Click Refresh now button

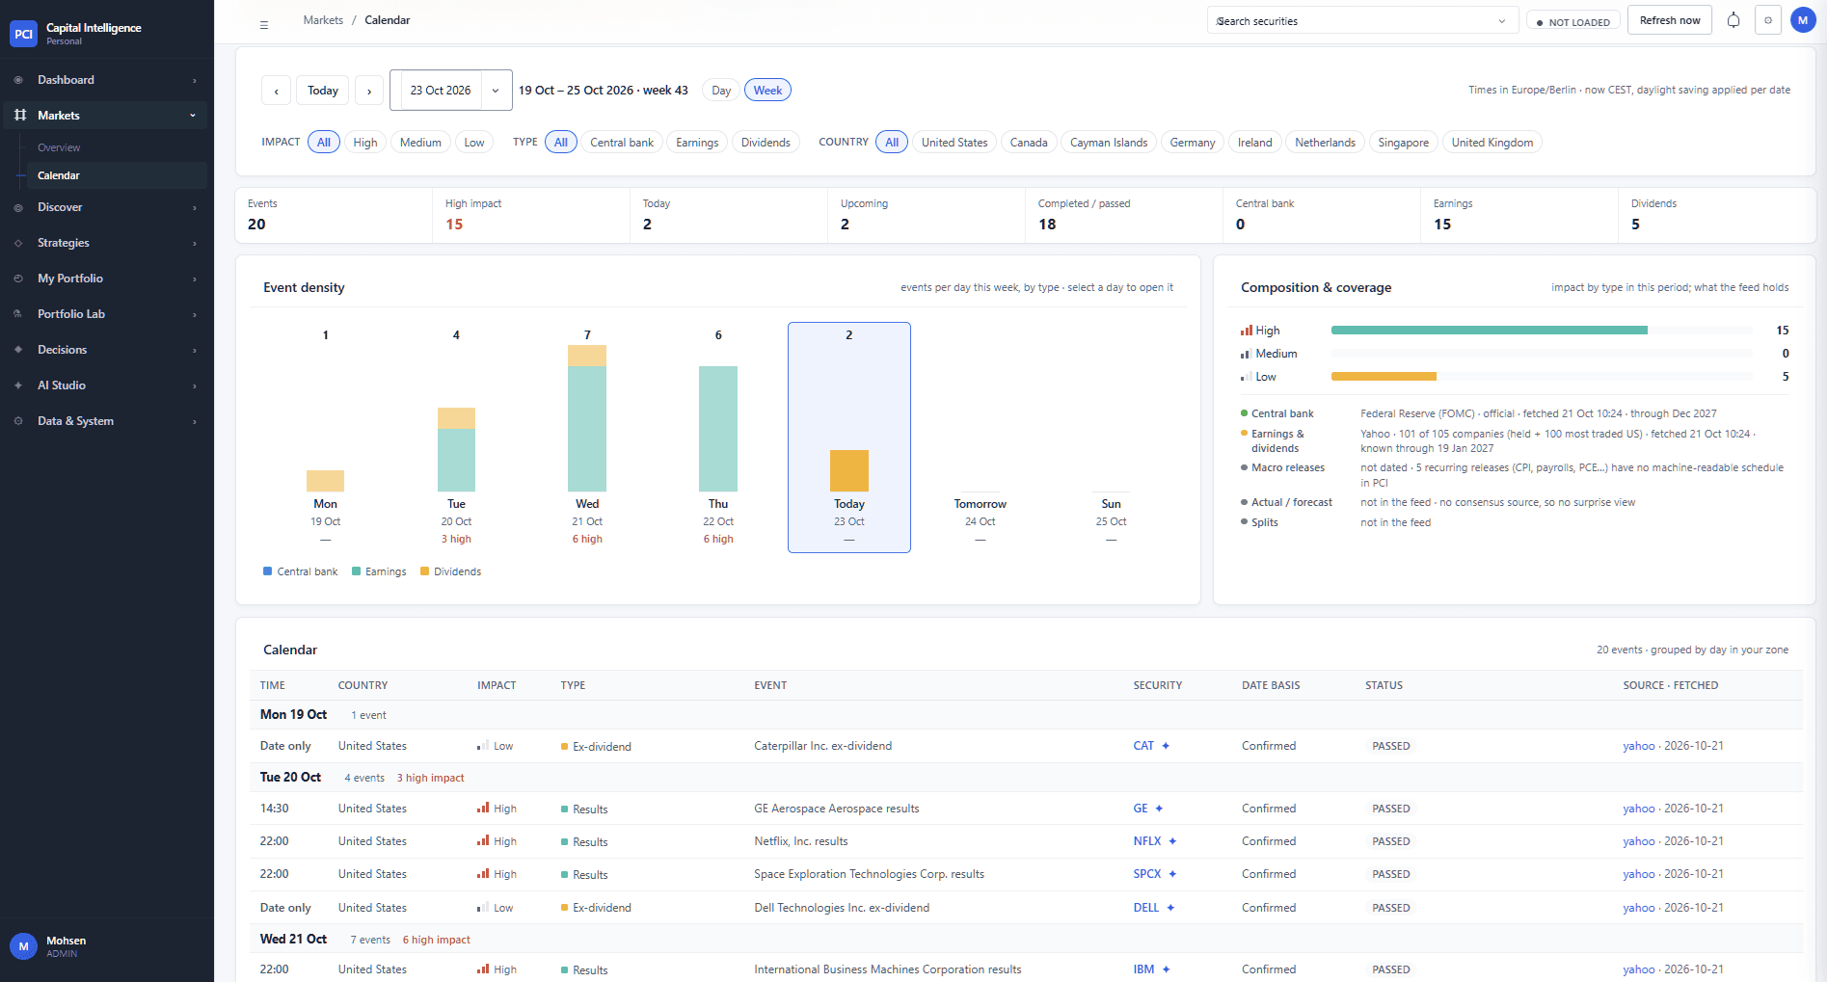point(1670,20)
